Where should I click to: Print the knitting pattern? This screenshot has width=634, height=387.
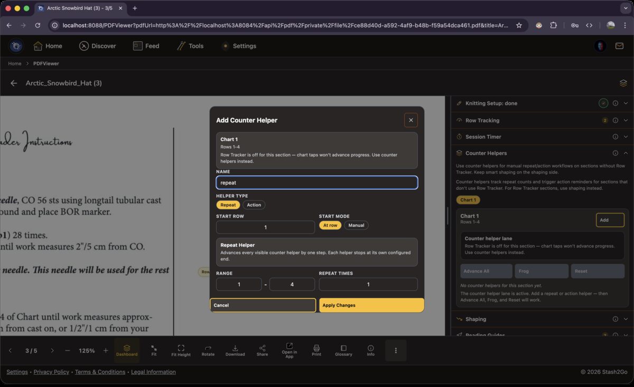pyautogui.click(x=316, y=350)
